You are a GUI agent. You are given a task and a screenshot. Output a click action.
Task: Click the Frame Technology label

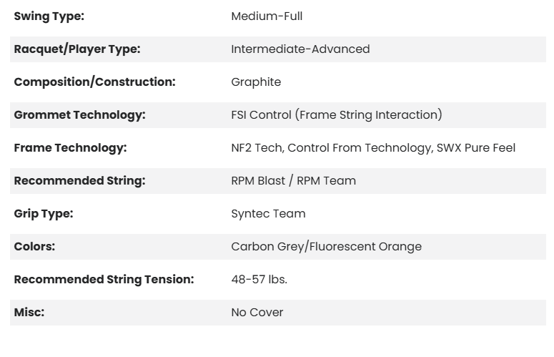point(70,148)
